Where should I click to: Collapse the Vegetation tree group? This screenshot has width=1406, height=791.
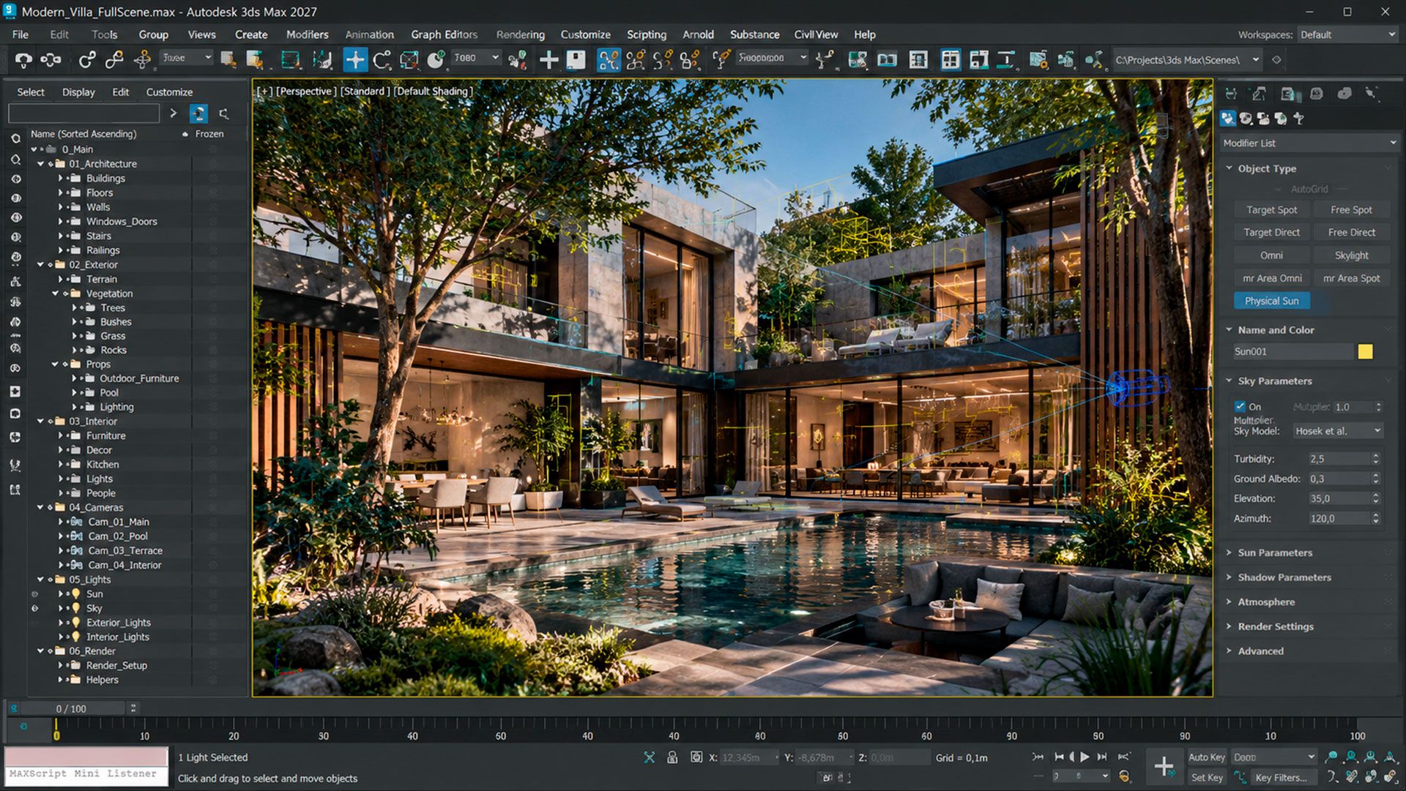click(x=56, y=293)
